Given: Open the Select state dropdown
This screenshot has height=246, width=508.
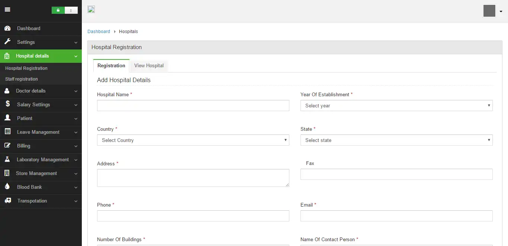Looking at the screenshot, I should pyautogui.click(x=396, y=140).
